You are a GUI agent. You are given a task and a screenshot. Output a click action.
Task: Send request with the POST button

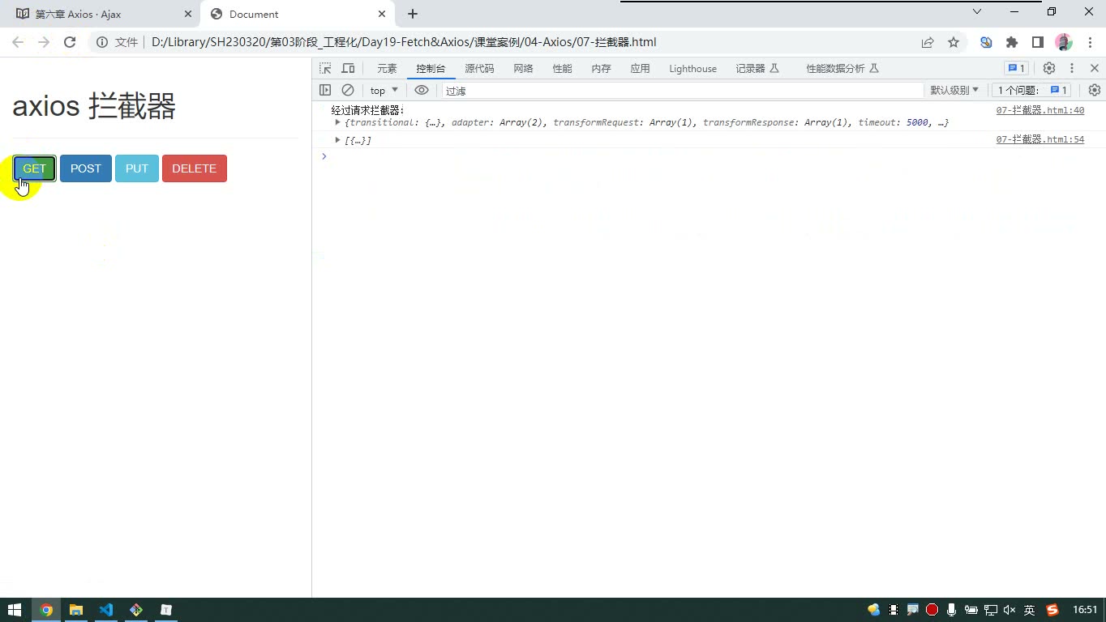point(86,168)
